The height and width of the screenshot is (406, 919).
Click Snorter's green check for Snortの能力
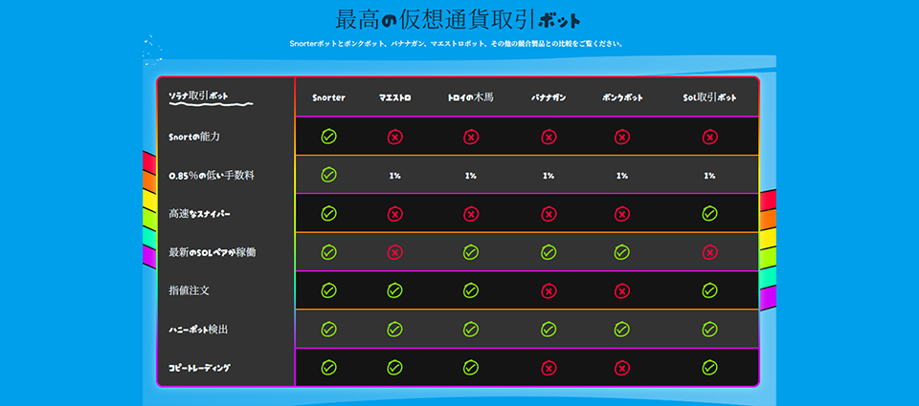328,137
